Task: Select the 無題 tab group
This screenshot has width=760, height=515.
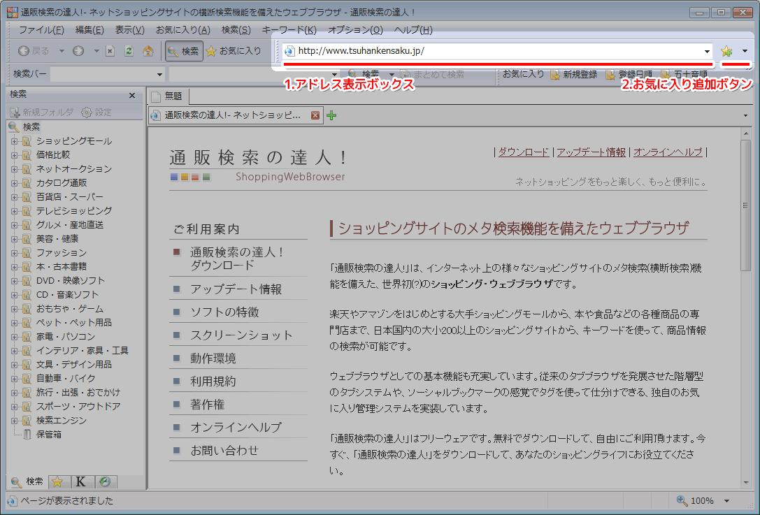Action: pyautogui.click(x=168, y=96)
